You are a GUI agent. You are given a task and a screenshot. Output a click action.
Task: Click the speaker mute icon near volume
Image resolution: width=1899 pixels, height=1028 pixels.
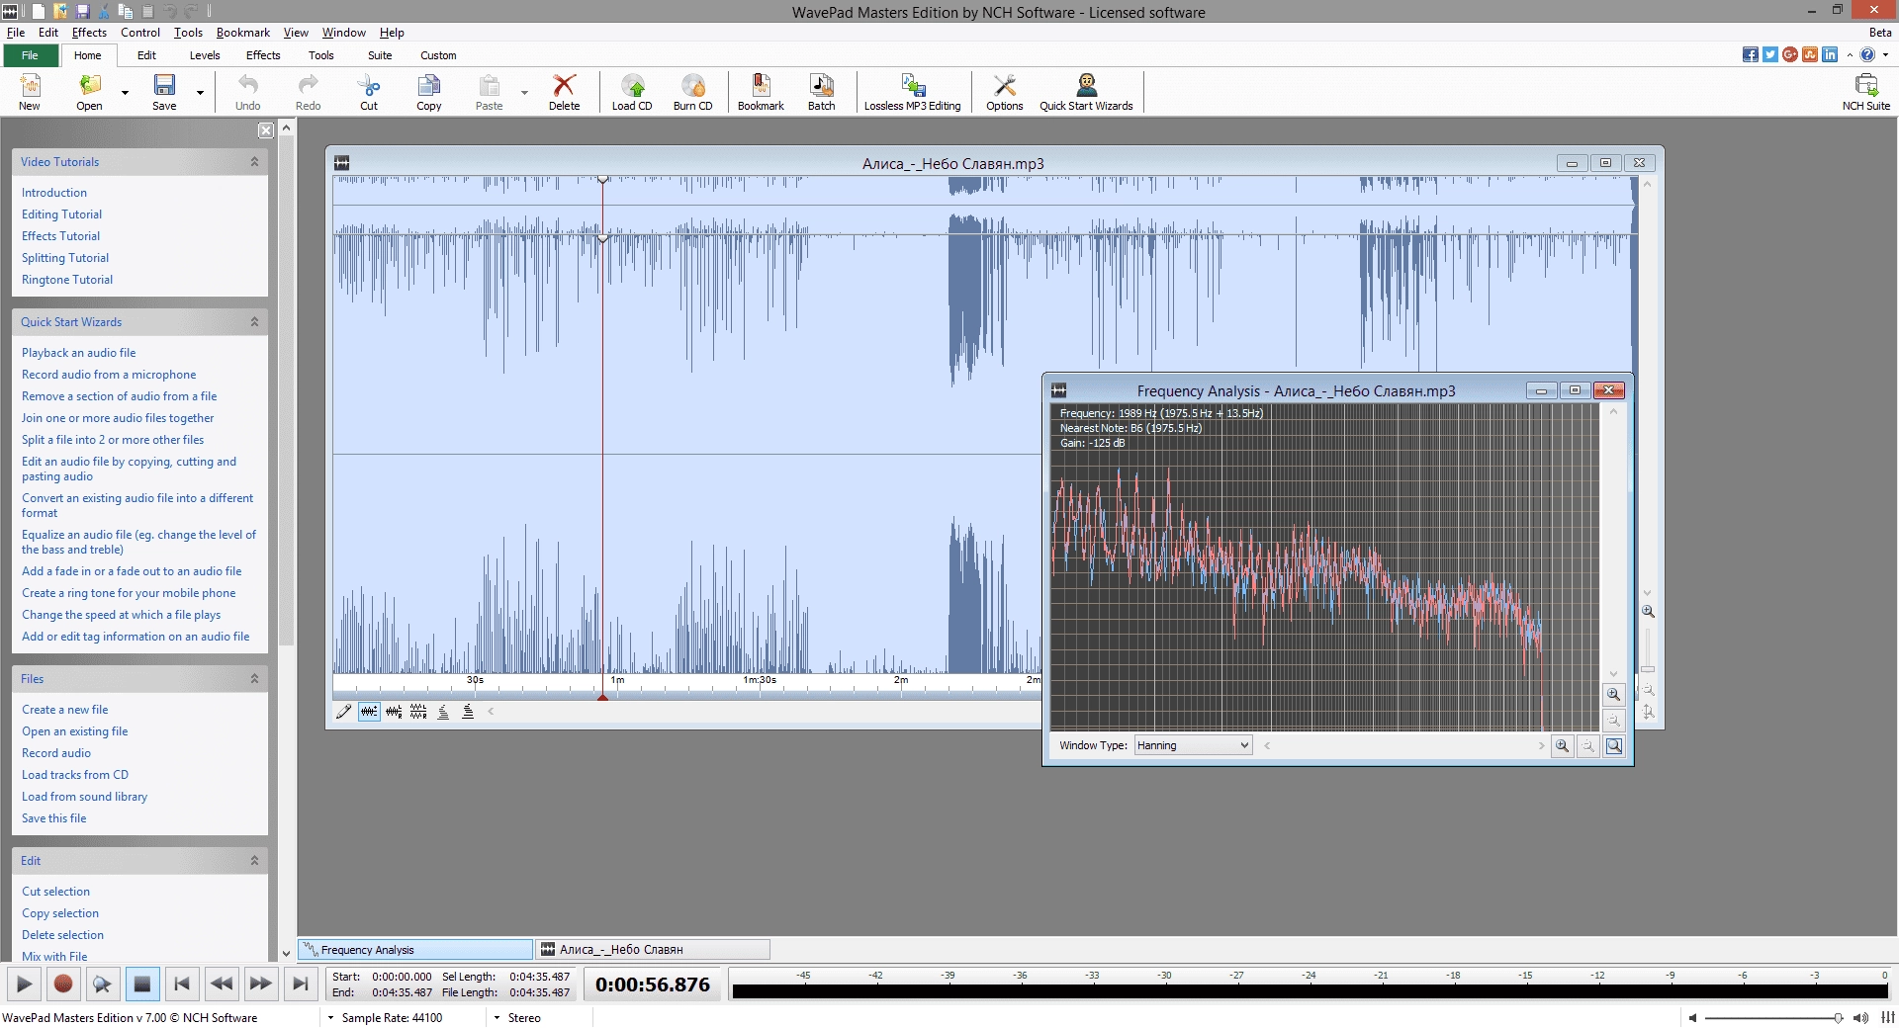[x=1692, y=1018]
